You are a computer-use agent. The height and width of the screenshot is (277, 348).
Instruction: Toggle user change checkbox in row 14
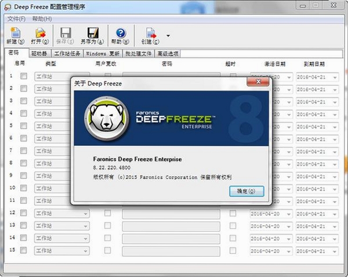[108, 238]
